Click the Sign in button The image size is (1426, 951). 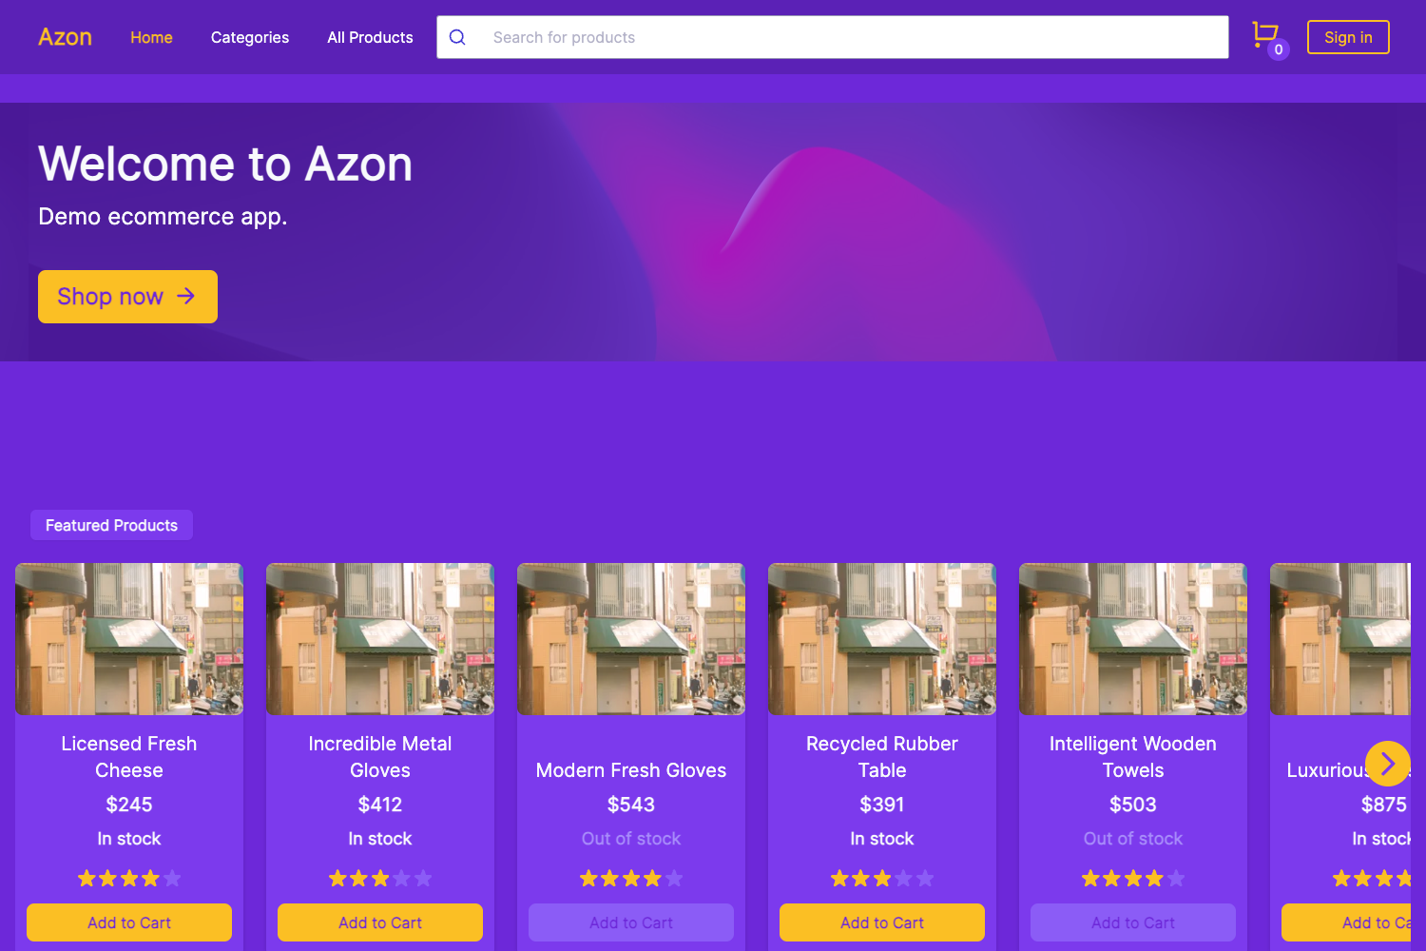coord(1348,37)
